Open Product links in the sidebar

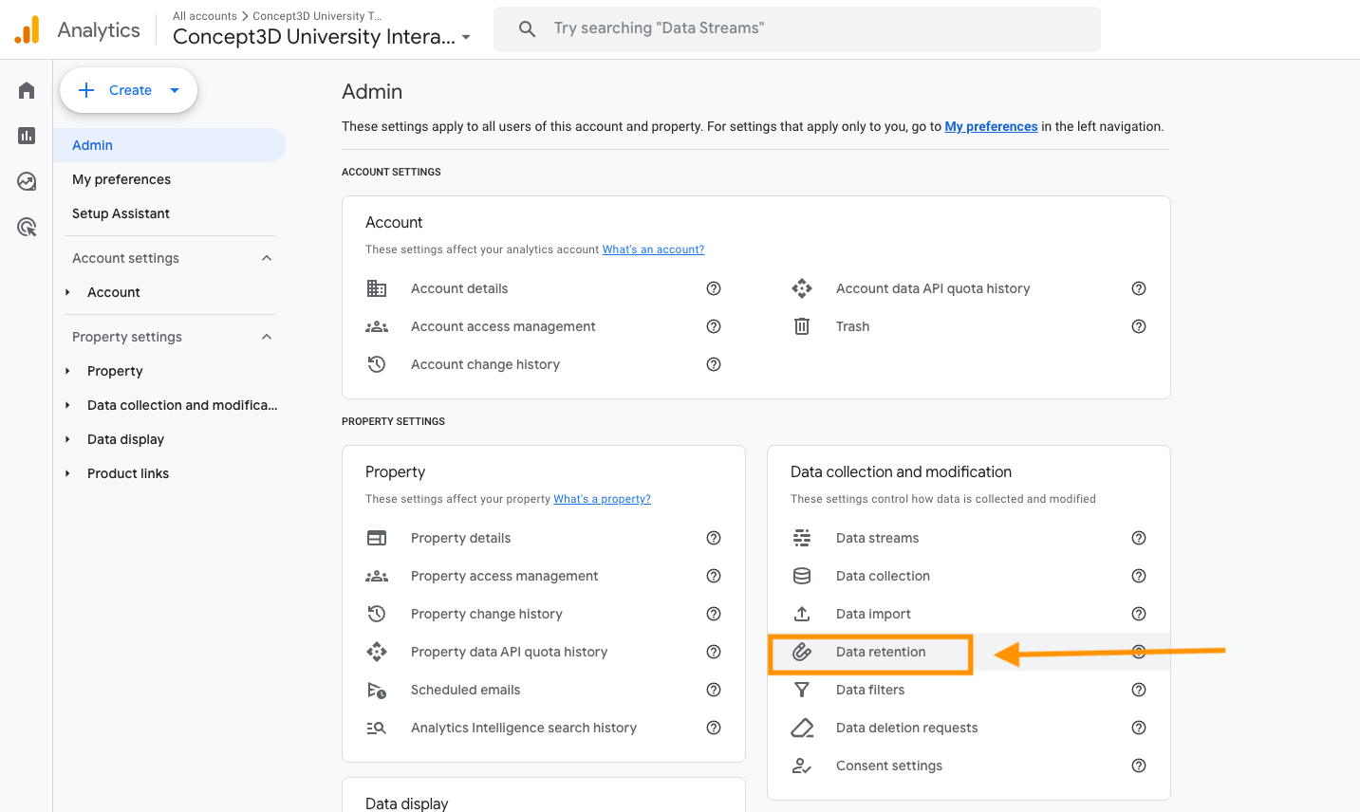(128, 473)
